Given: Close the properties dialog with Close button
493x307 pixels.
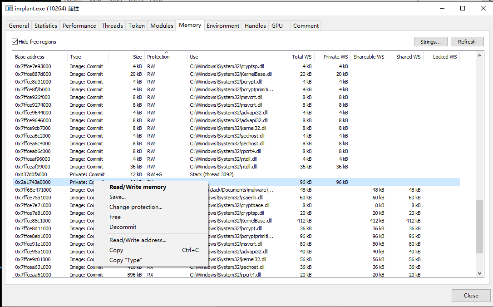Looking at the screenshot, I should pos(471,296).
